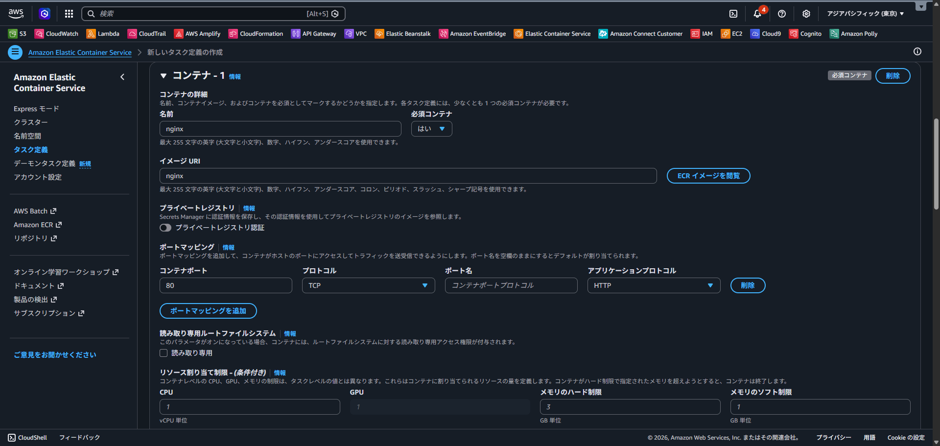Toggle the side navigation hamburger button

(x=15, y=52)
